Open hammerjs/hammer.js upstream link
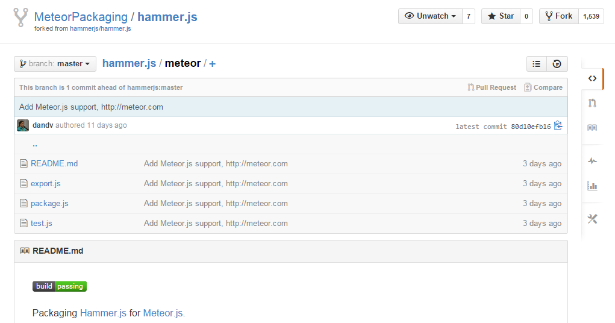Viewport: 615px width, 323px height. [x=101, y=28]
